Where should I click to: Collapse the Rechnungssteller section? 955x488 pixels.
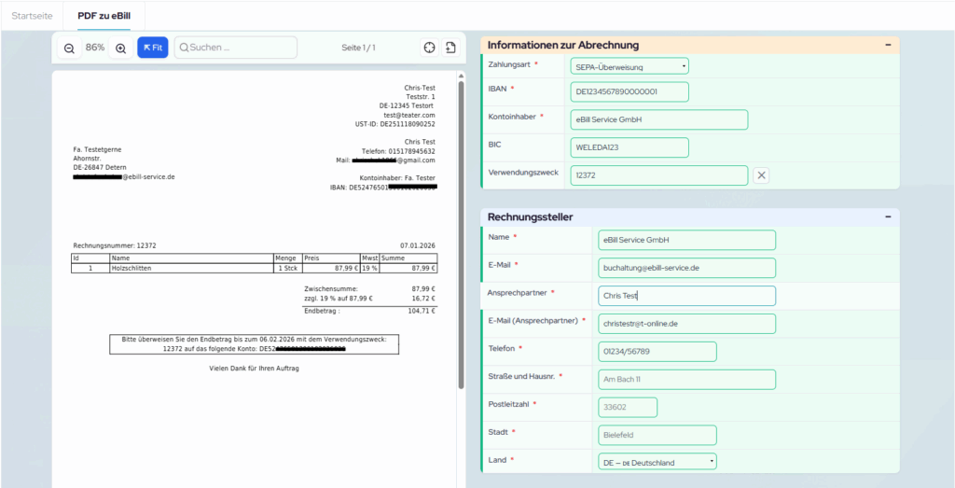[888, 216]
